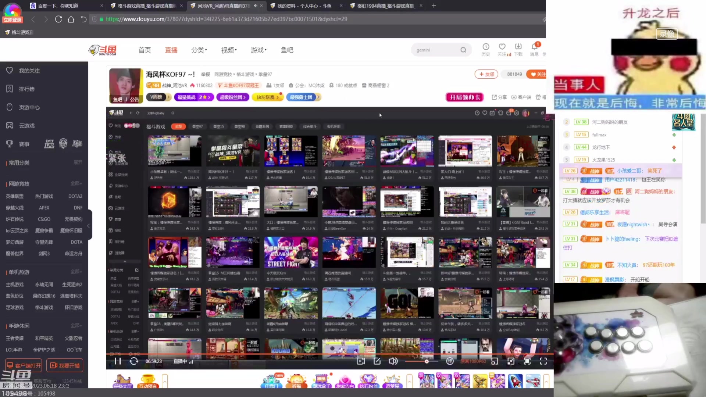Open the 互动预言 trophy icon
This screenshot has height=397, width=706.
tap(147, 381)
